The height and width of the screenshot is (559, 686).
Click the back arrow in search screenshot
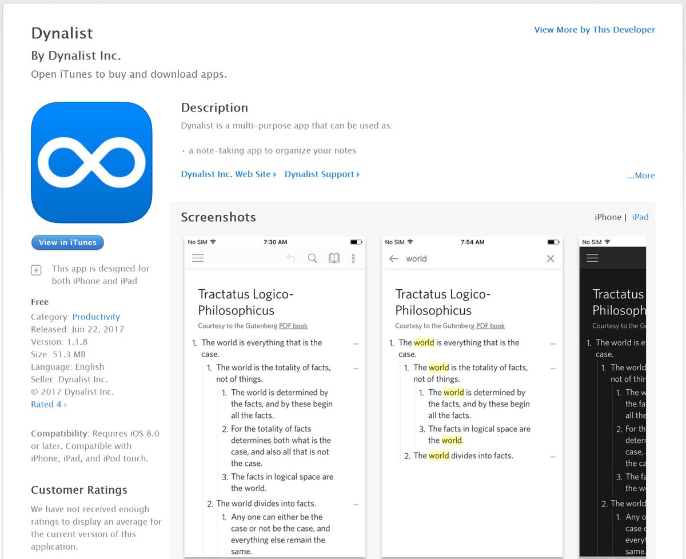[393, 258]
